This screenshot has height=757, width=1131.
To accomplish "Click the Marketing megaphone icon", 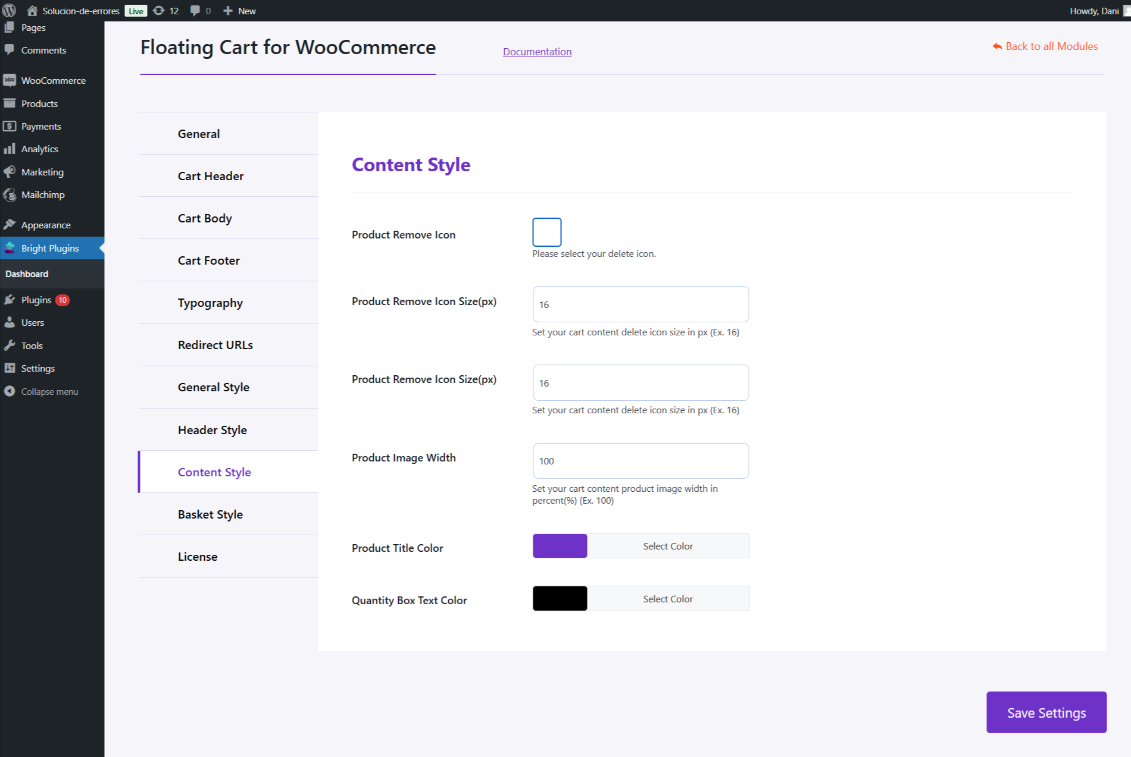I will pos(10,171).
